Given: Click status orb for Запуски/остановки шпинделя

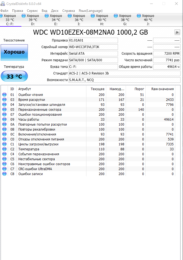Looking at the screenshot, I should (4, 104).
